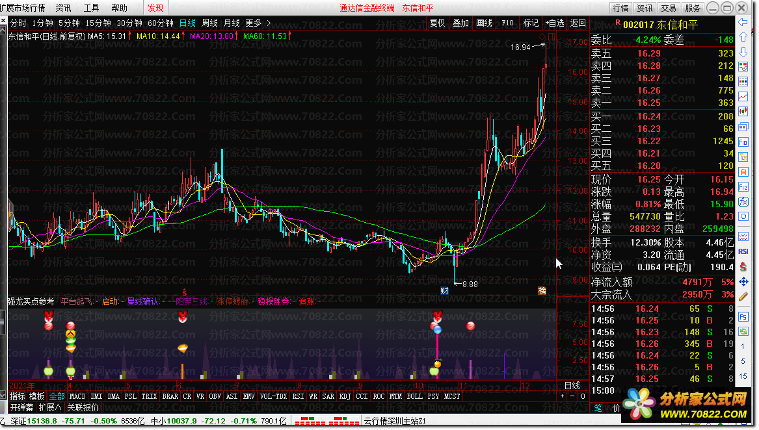Toggle 叠加 overlay option

tap(461, 23)
